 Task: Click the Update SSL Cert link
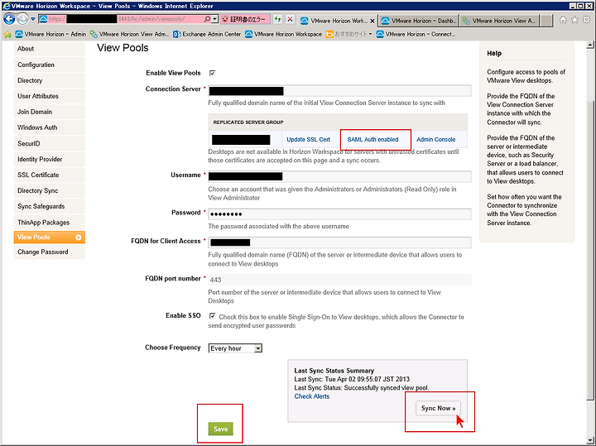(308, 139)
